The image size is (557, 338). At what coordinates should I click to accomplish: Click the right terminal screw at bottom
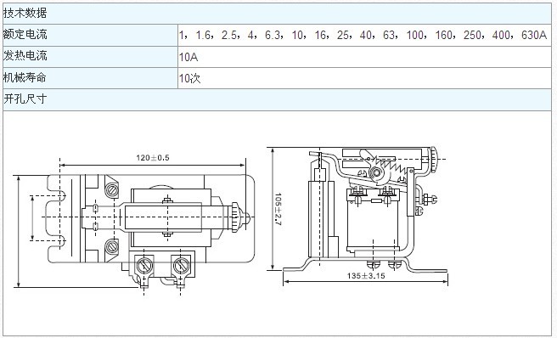pos(181,265)
